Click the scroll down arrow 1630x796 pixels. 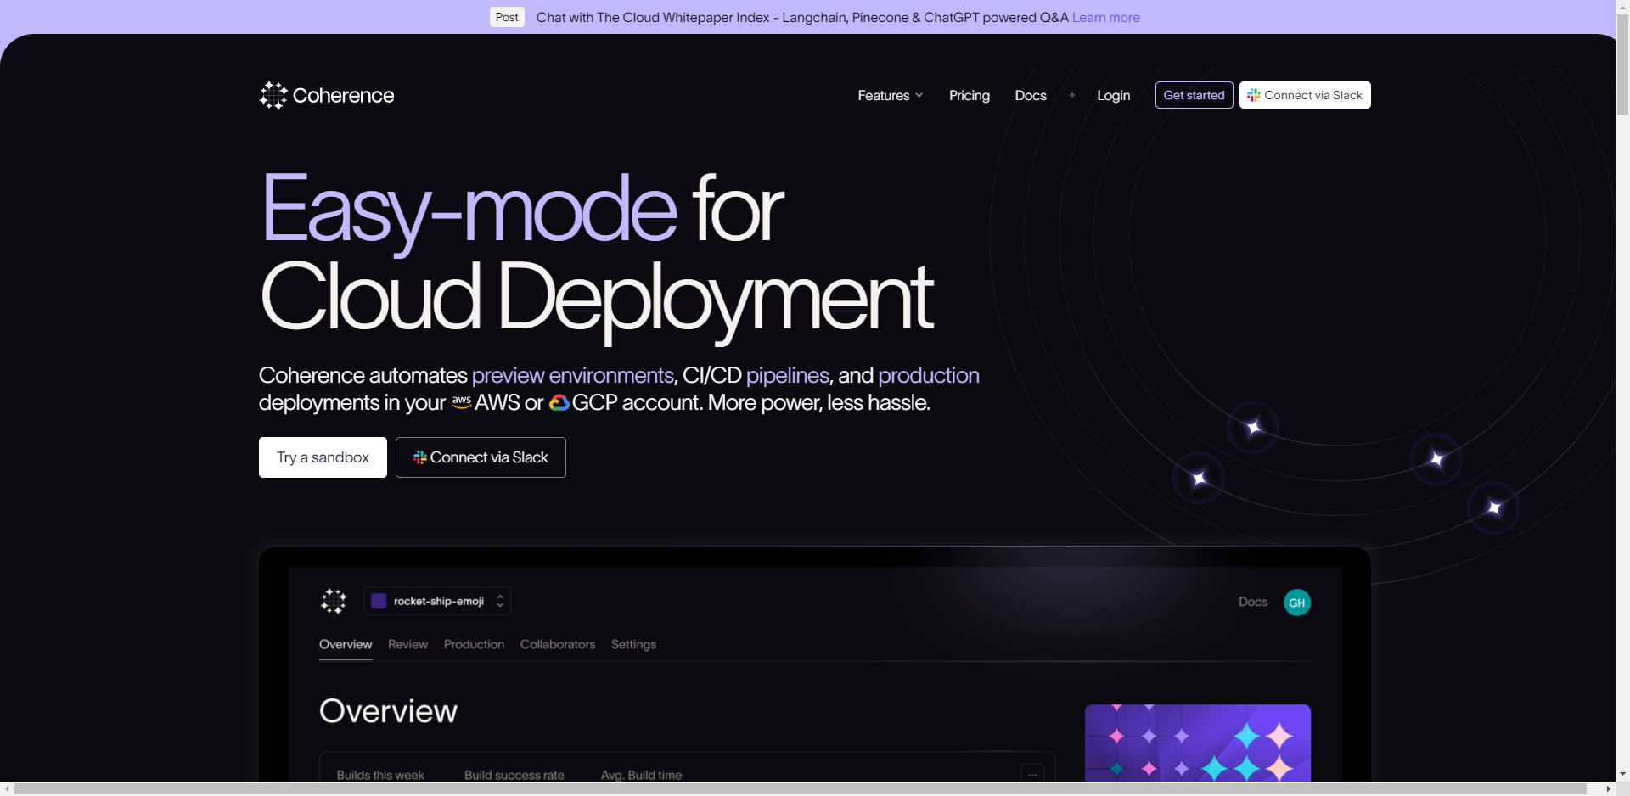click(1622, 775)
